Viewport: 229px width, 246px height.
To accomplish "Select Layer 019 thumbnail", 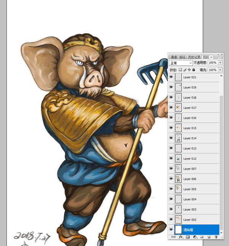I will 178,87.
